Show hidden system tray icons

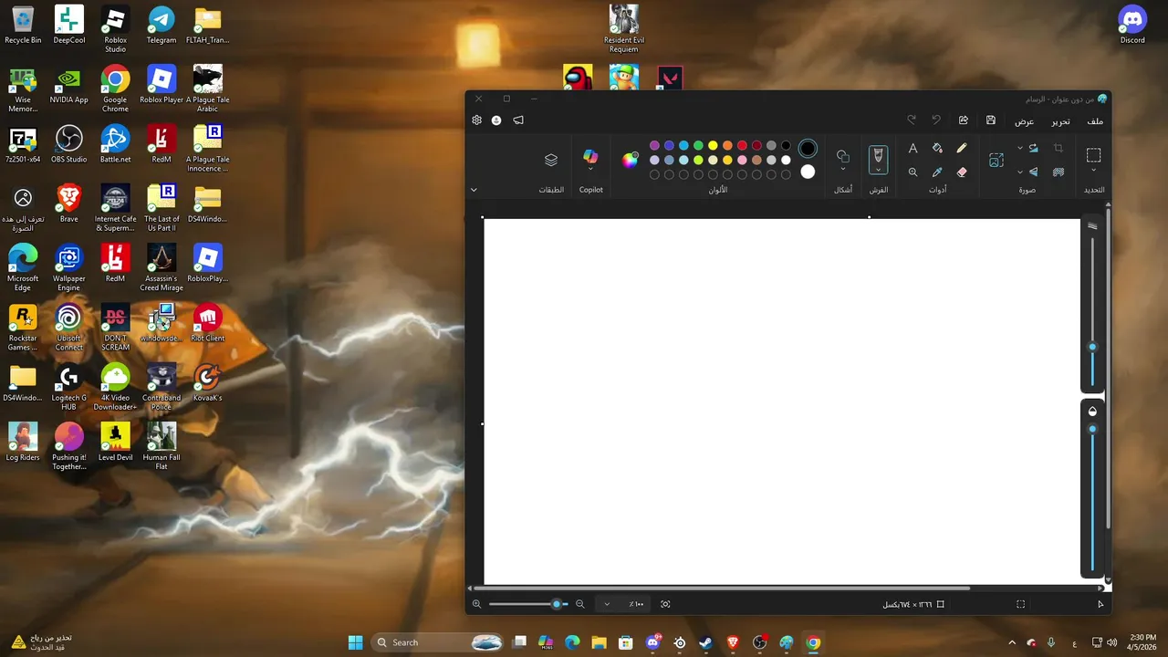[x=1011, y=642]
